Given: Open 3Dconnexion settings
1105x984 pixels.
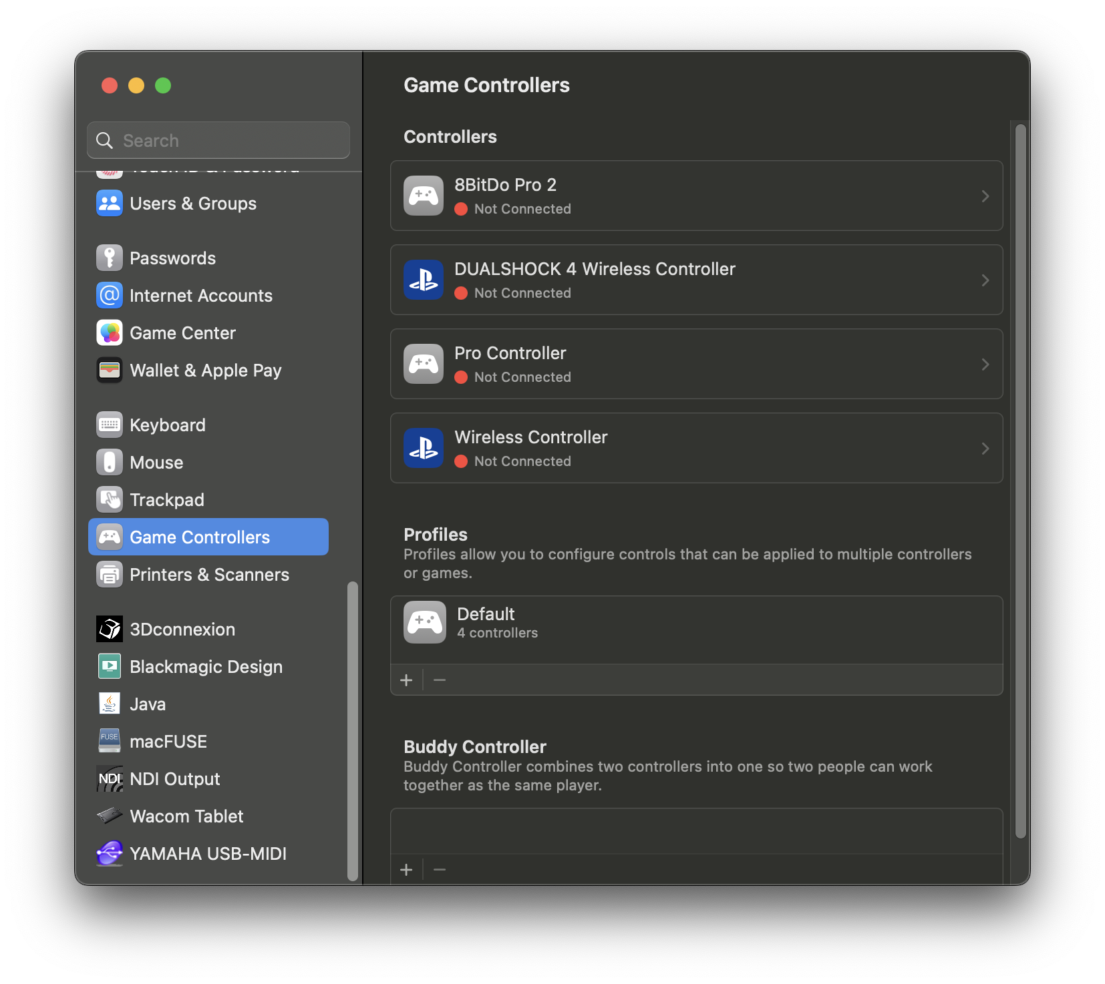Looking at the screenshot, I should click(110, 629).
